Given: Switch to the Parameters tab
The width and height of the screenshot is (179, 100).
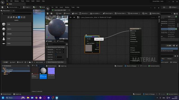Looking at the screenshot, I should (x=61, y=41).
